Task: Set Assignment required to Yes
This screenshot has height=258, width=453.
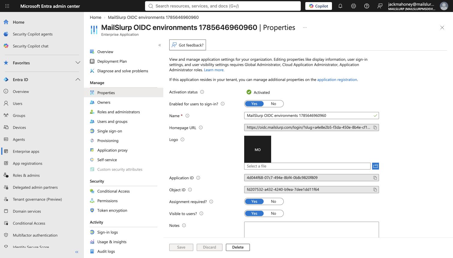Action: [254, 201]
